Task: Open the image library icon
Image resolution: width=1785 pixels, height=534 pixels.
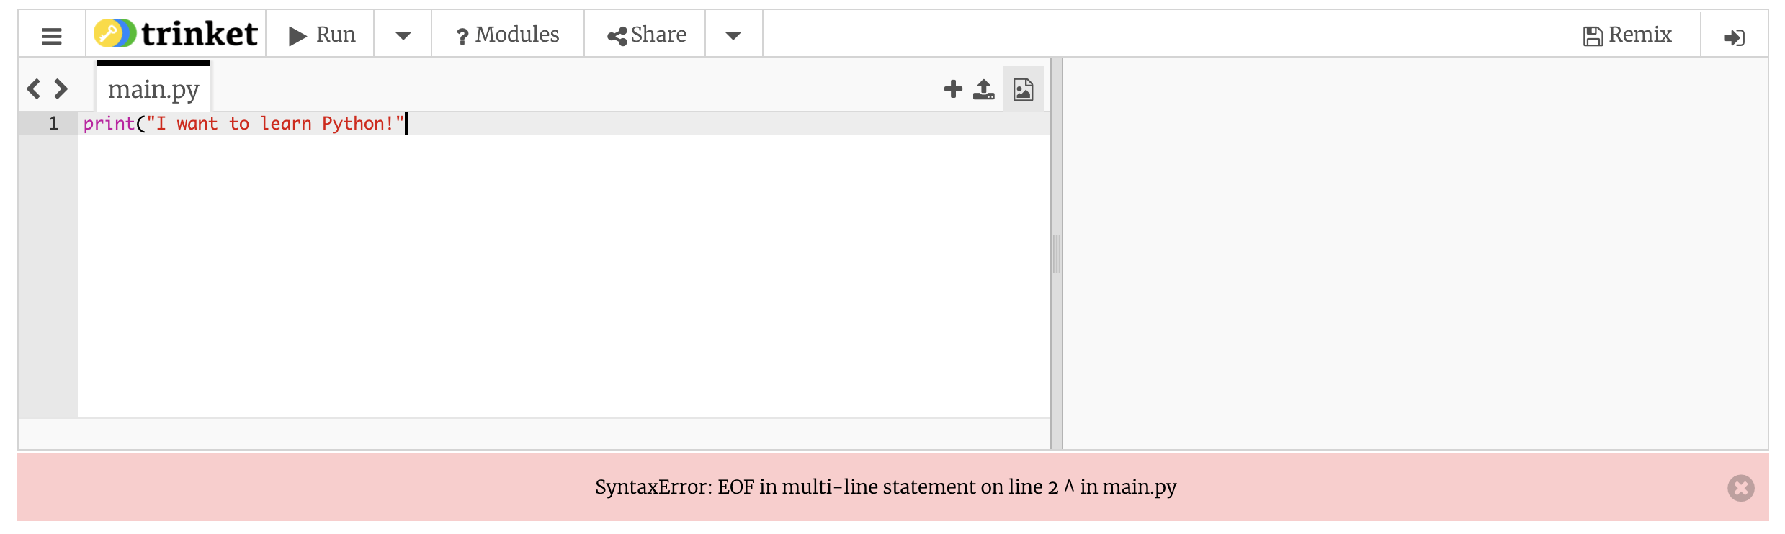Action: tap(1023, 89)
